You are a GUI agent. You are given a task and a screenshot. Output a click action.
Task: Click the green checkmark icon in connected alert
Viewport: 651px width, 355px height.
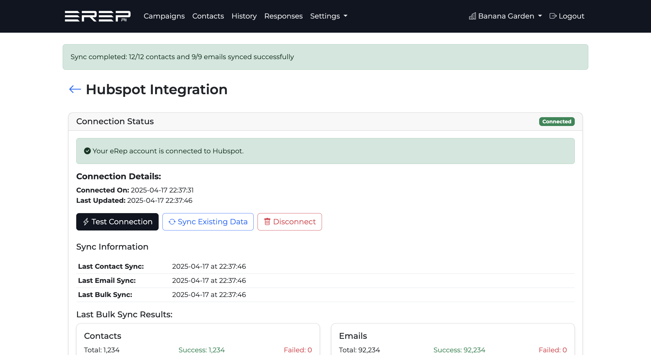[87, 151]
